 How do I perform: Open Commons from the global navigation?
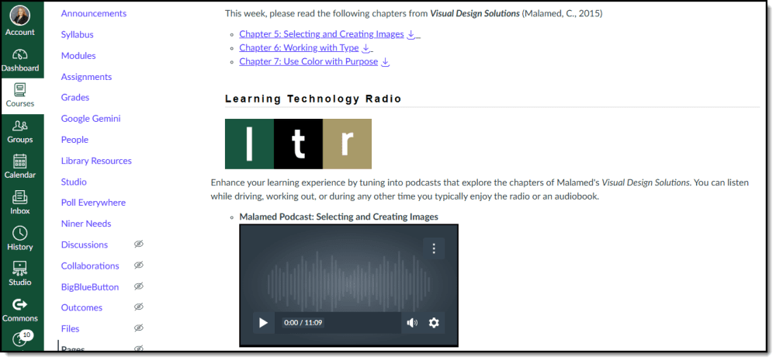[x=20, y=309]
